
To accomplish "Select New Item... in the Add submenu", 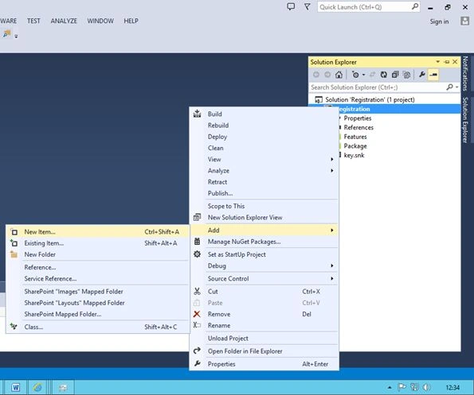I will pos(98,232).
